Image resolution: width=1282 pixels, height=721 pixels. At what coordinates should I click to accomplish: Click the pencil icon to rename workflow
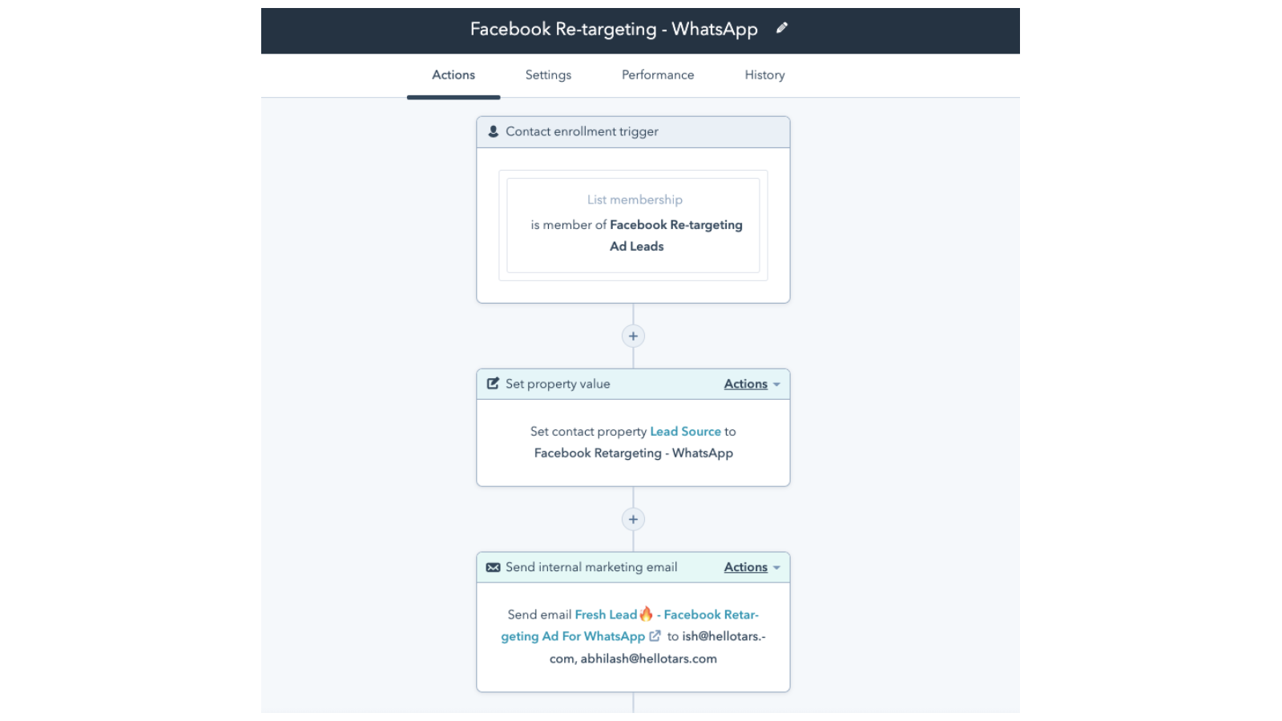pos(782,28)
